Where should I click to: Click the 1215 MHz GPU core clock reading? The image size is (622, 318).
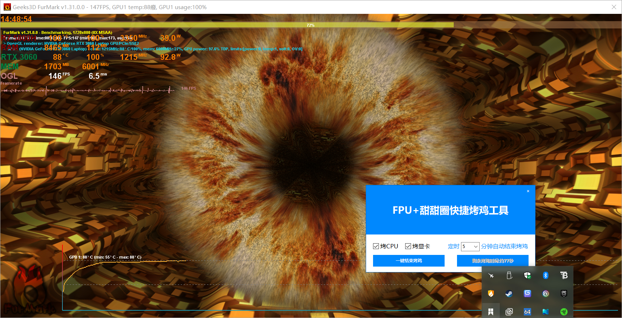(133, 57)
